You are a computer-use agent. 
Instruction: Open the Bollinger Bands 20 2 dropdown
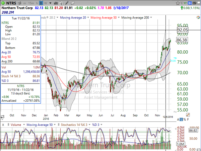57,17
